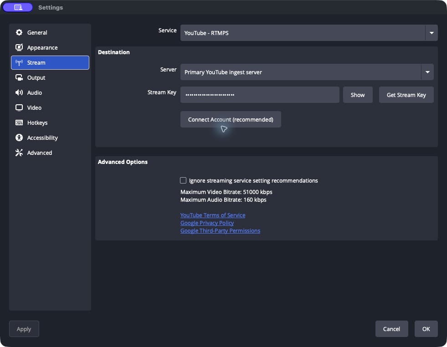Click the Video monitor icon
This screenshot has height=347, width=447.
tap(19, 107)
